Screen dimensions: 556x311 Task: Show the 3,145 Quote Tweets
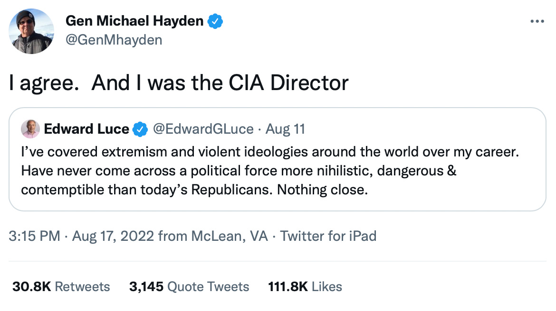189,287
